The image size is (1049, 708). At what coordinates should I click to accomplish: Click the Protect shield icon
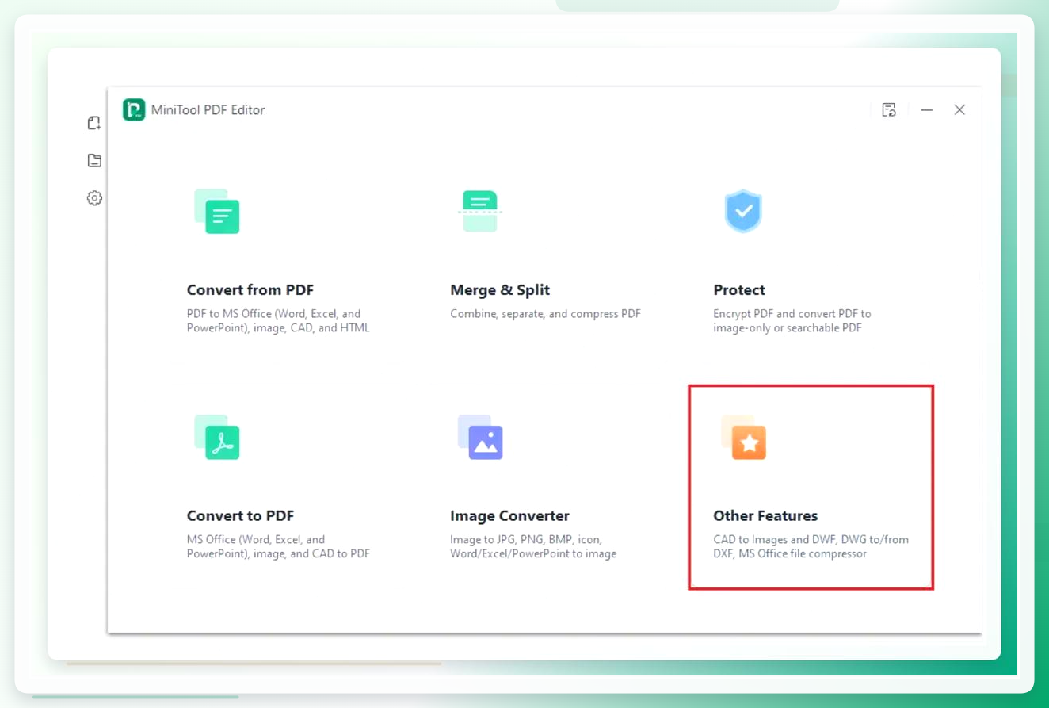tap(743, 211)
